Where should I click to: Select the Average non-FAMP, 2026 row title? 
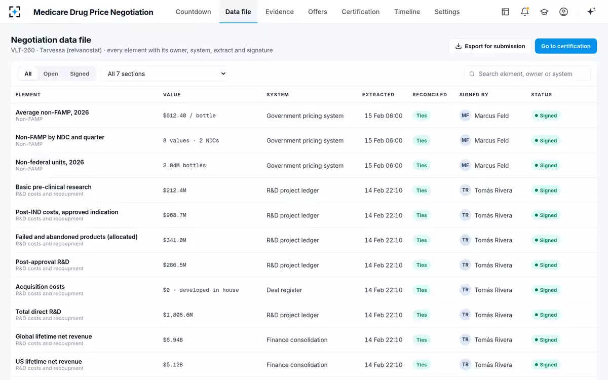coord(52,112)
